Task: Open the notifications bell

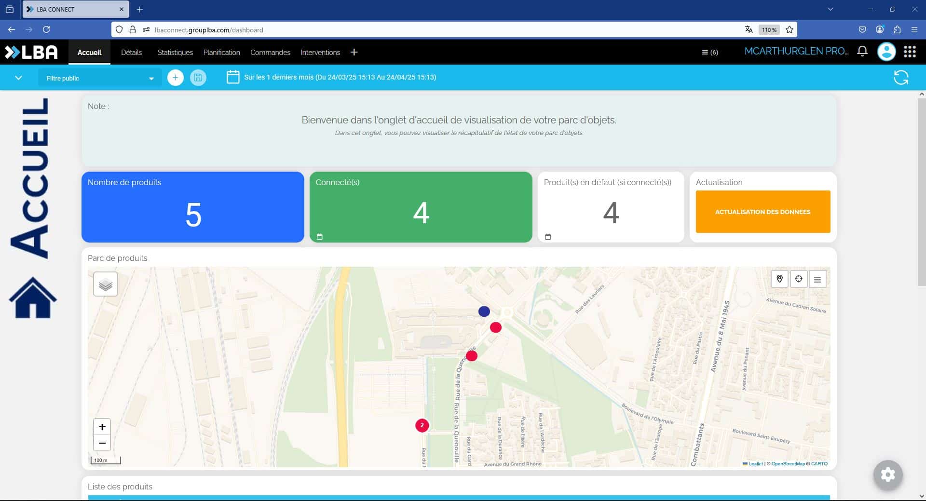Action: coord(862,51)
